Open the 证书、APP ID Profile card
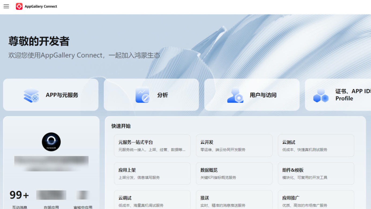 338,95
